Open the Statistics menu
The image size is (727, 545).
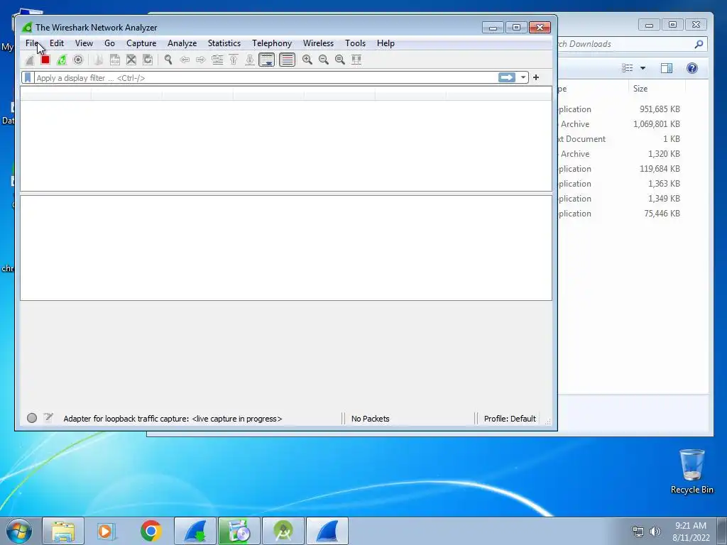click(x=224, y=43)
